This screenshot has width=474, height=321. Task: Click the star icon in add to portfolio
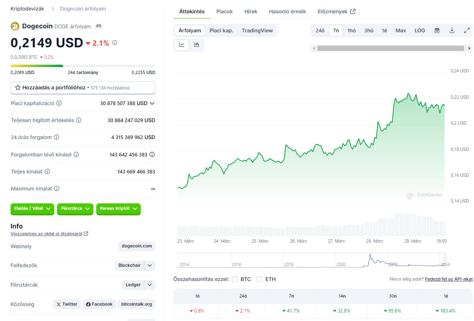[18, 88]
